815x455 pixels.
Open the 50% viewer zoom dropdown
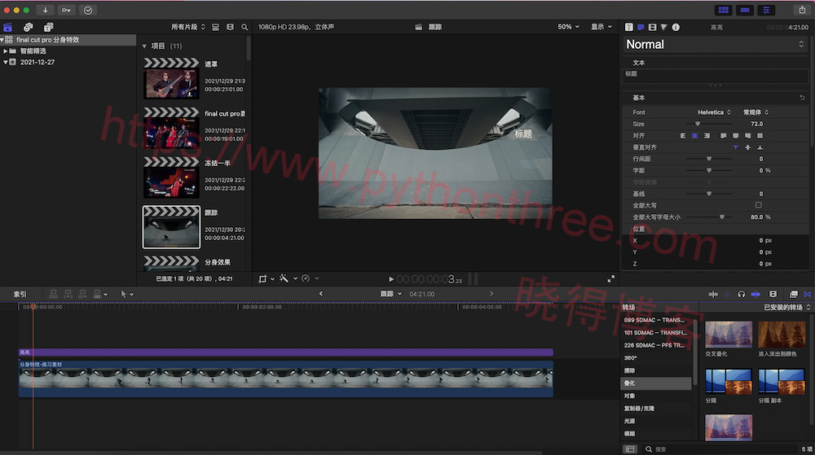pyautogui.click(x=568, y=27)
